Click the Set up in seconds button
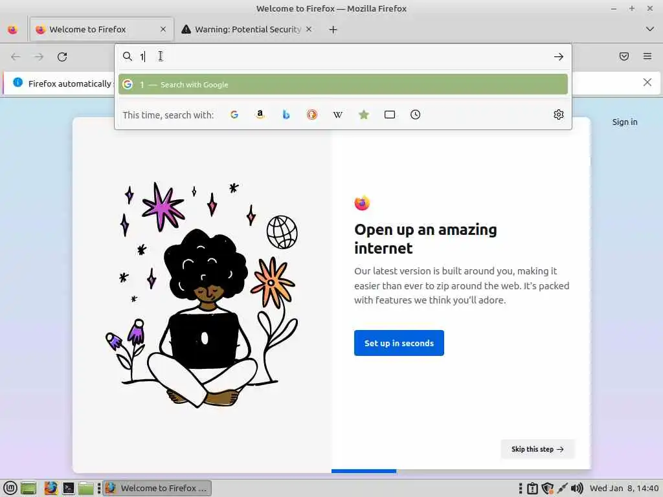Image resolution: width=663 pixels, height=497 pixels. [x=399, y=343]
